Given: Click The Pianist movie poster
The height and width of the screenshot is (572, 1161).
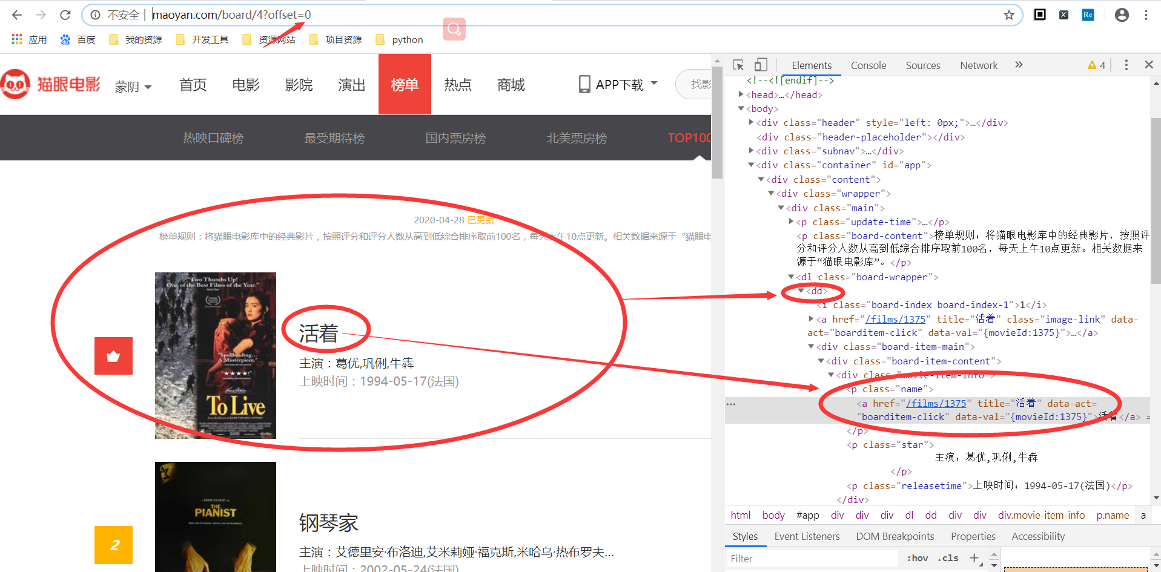Looking at the screenshot, I should 216,517.
